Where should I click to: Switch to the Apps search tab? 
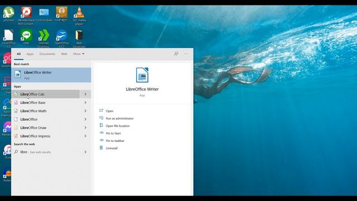[x=30, y=54]
